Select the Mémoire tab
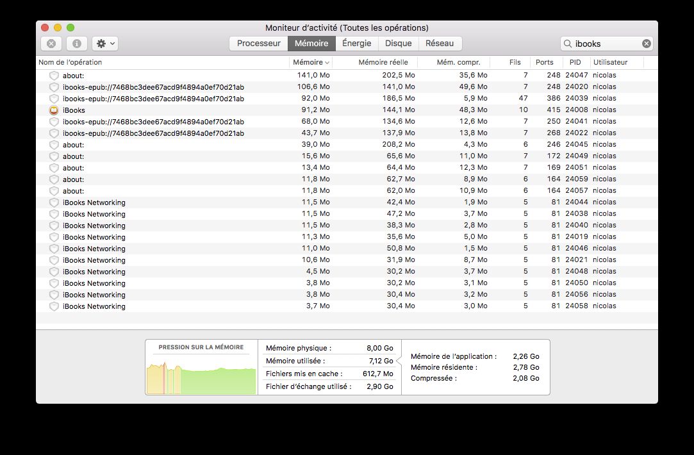The height and width of the screenshot is (455, 694). pos(311,44)
